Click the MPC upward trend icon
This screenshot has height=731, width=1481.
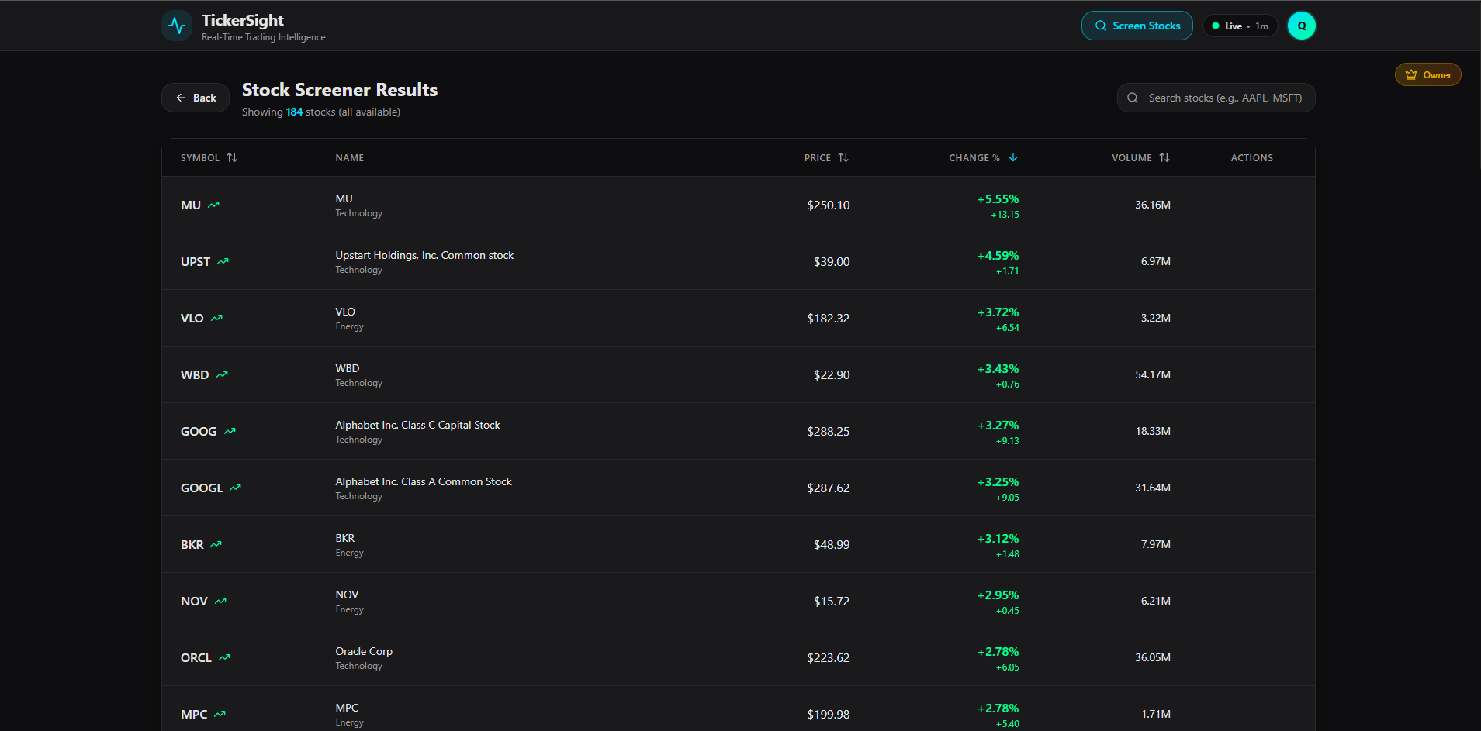coord(220,714)
